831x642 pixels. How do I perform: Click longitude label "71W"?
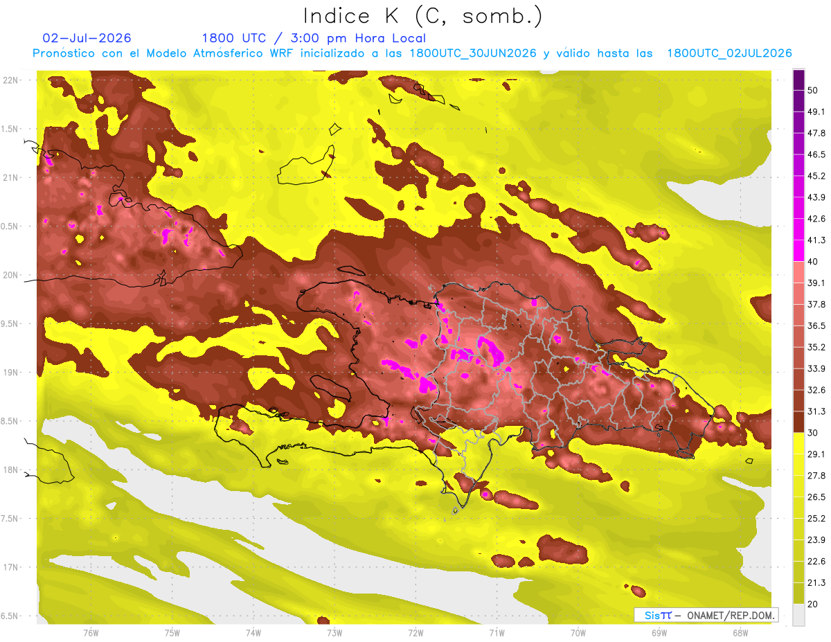pyautogui.click(x=497, y=633)
